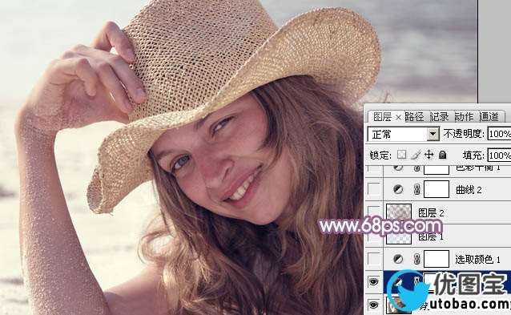511x315 pixels.
Task: Switch to the 动作 tab
Action: pyautogui.click(x=464, y=116)
